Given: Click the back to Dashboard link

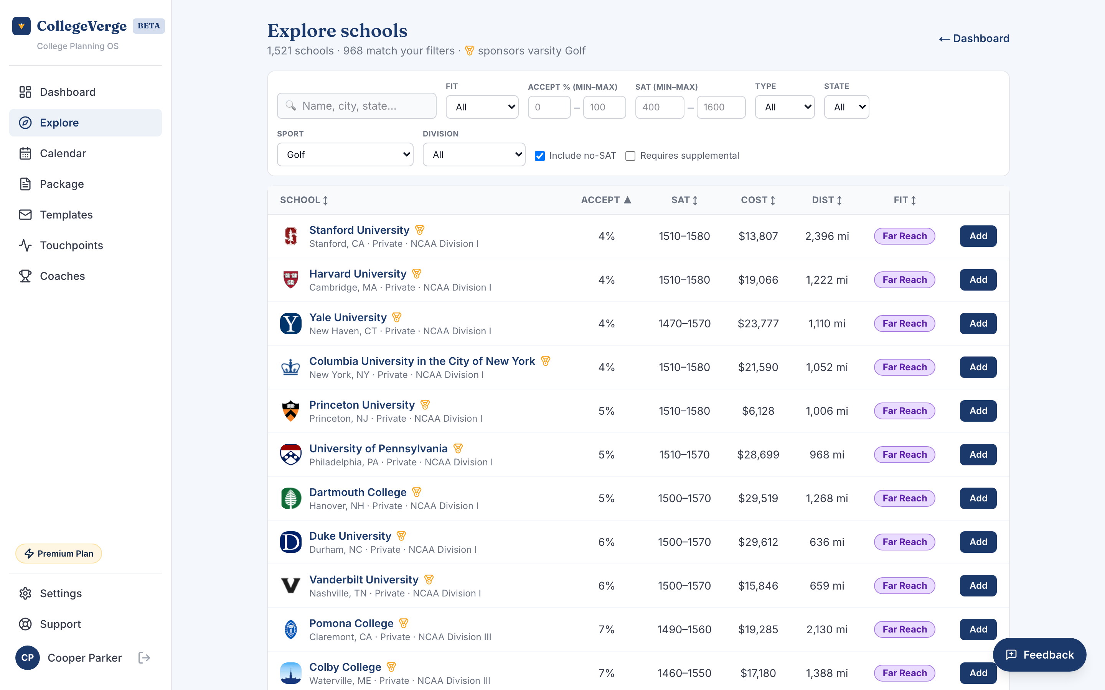Looking at the screenshot, I should pyautogui.click(x=974, y=38).
